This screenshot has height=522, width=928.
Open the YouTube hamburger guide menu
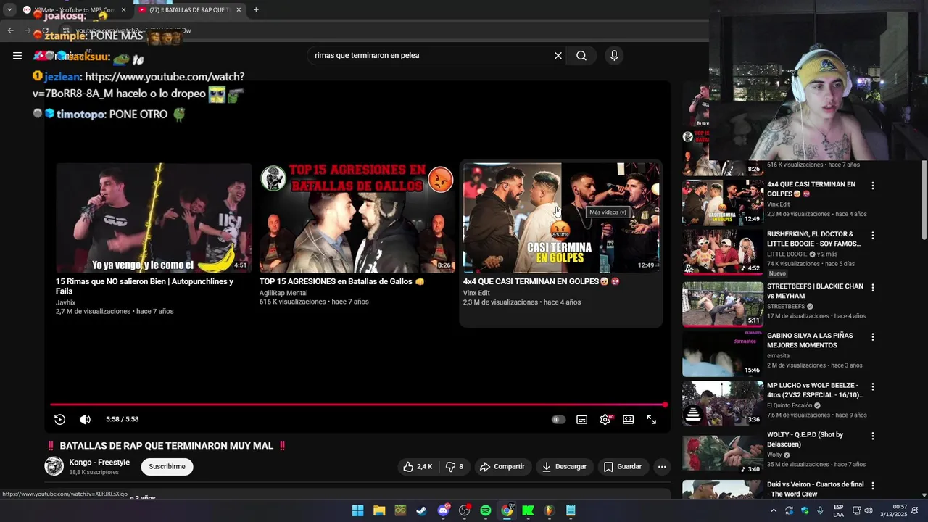[17, 55]
